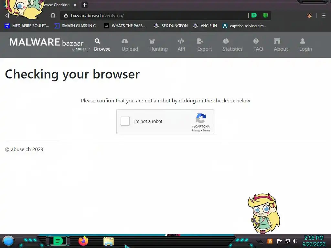
Task: Open WHATS THE PASS... bookmark
Action: (125, 26)
